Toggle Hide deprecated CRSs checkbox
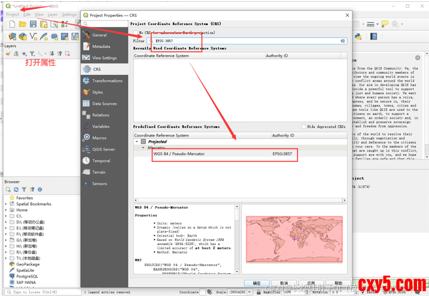 304,127
